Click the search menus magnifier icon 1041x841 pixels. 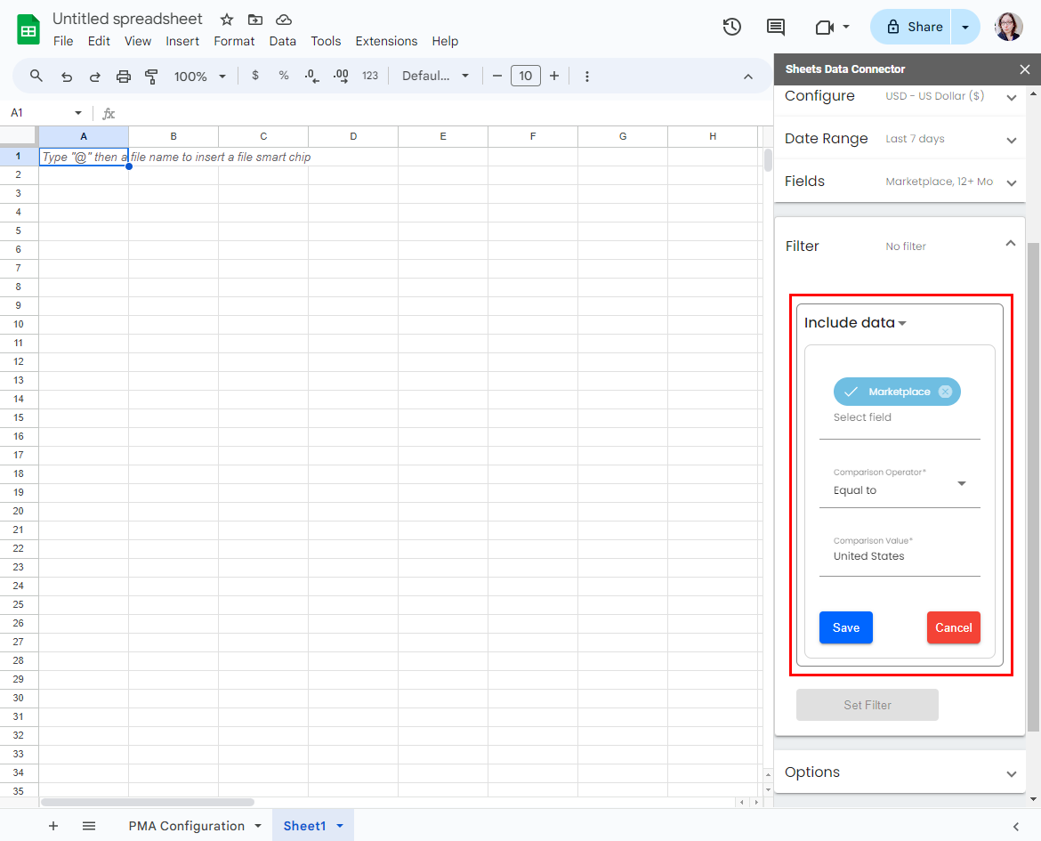pyautogui.click(x=36, y=77)
